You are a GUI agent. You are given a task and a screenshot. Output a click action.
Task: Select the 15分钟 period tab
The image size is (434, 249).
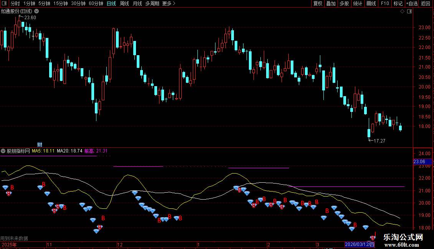[60, 3]
